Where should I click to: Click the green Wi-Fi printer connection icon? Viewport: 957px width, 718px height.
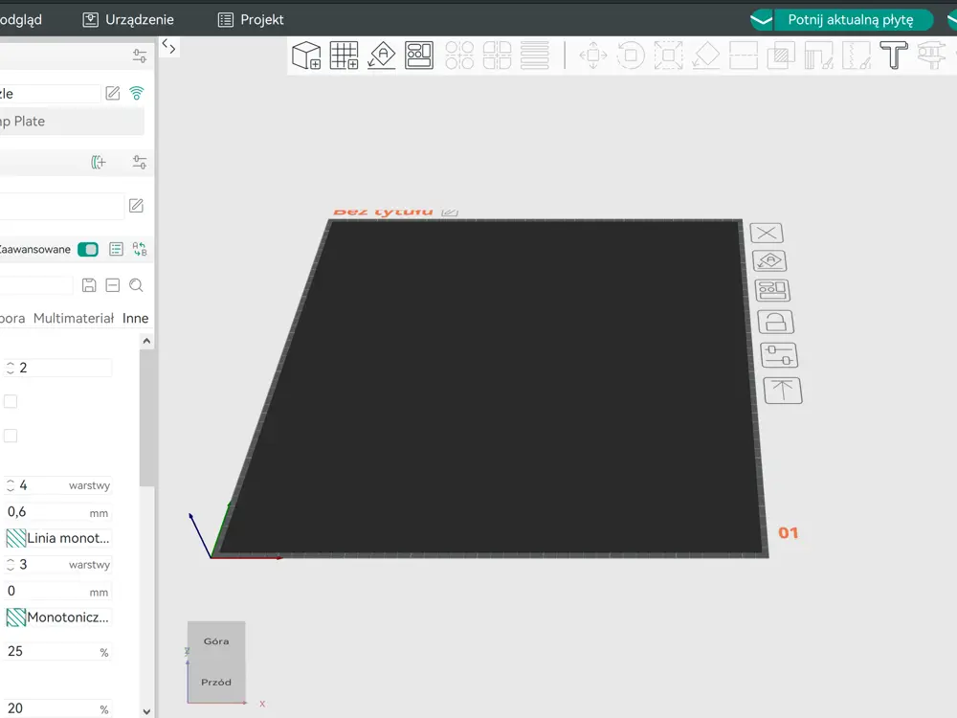click(137, 94)
